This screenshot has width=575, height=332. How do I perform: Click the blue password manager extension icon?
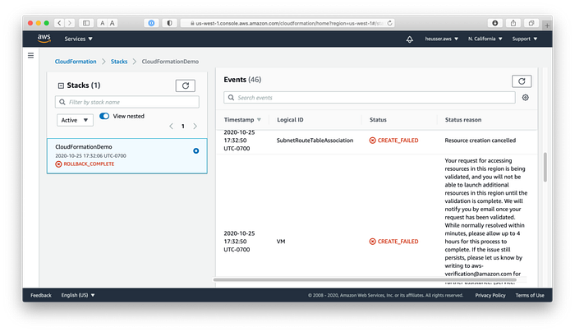click(151, 23)
